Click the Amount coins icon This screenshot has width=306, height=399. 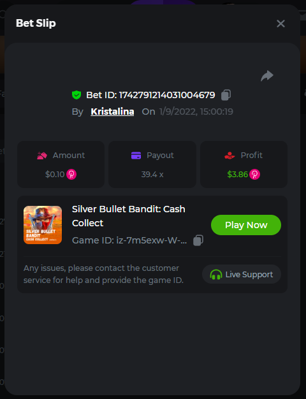point(42,156)
